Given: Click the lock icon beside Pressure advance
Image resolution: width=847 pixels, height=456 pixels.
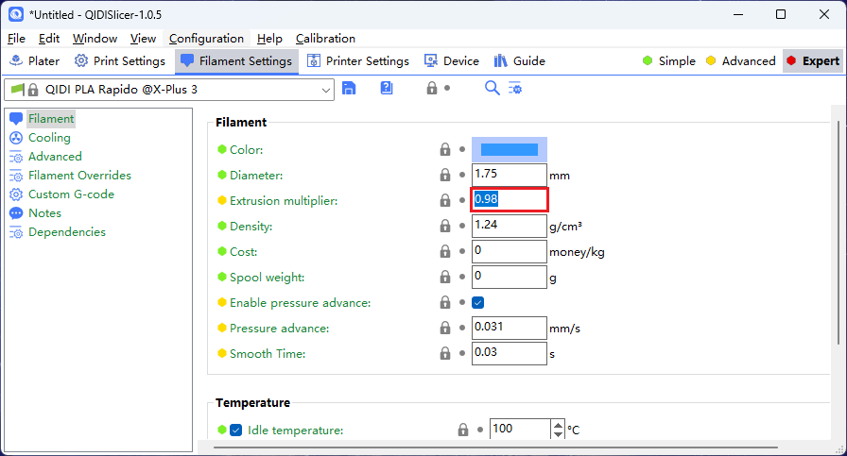Looking at the screenshot, I should (444, 328).
